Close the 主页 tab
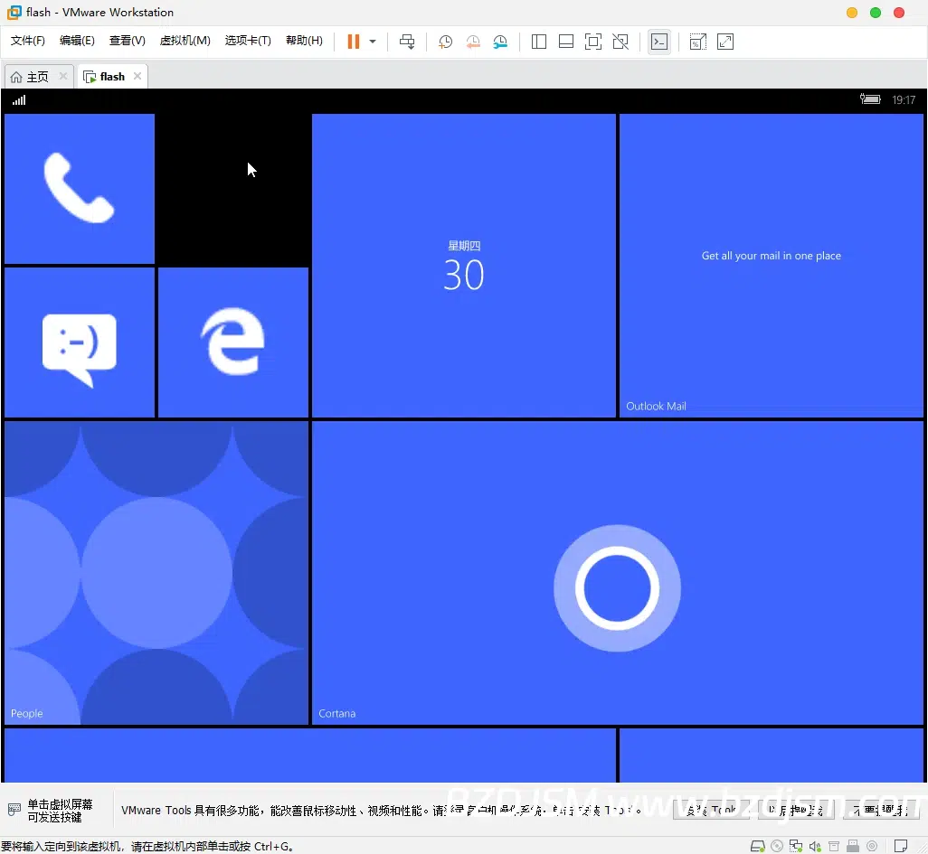The height and width of the screenshot is (854, 928). [x=62, y=76]
